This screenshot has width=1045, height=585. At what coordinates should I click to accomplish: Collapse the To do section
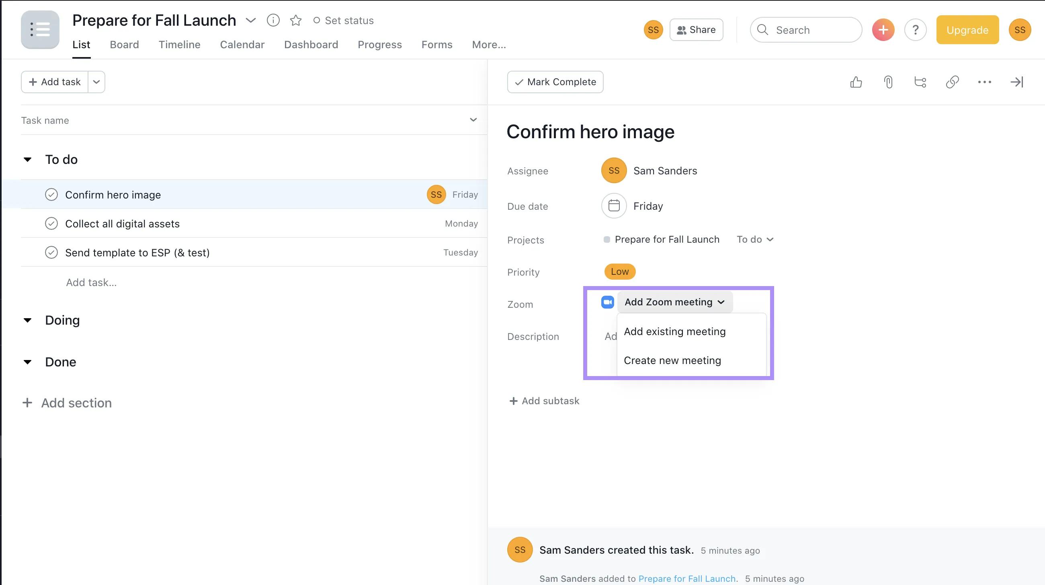coord(28,160)
